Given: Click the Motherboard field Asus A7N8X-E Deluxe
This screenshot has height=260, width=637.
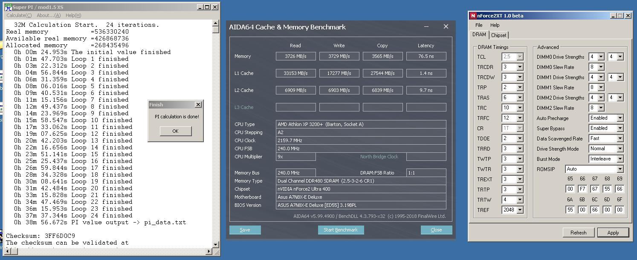Looking at the screenshot, I should pyautogui.click(x=361, y=197).
